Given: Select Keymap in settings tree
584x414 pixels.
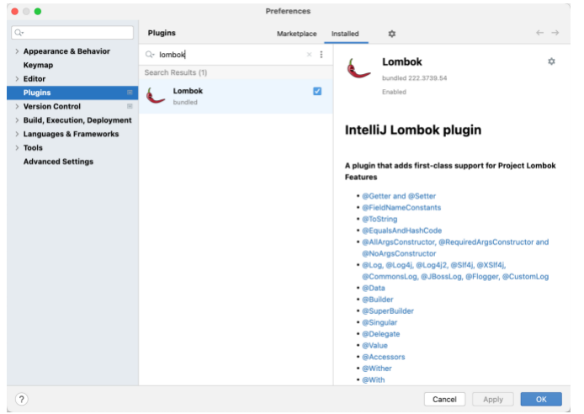Looking at the screenshot, I should (38, 65).
